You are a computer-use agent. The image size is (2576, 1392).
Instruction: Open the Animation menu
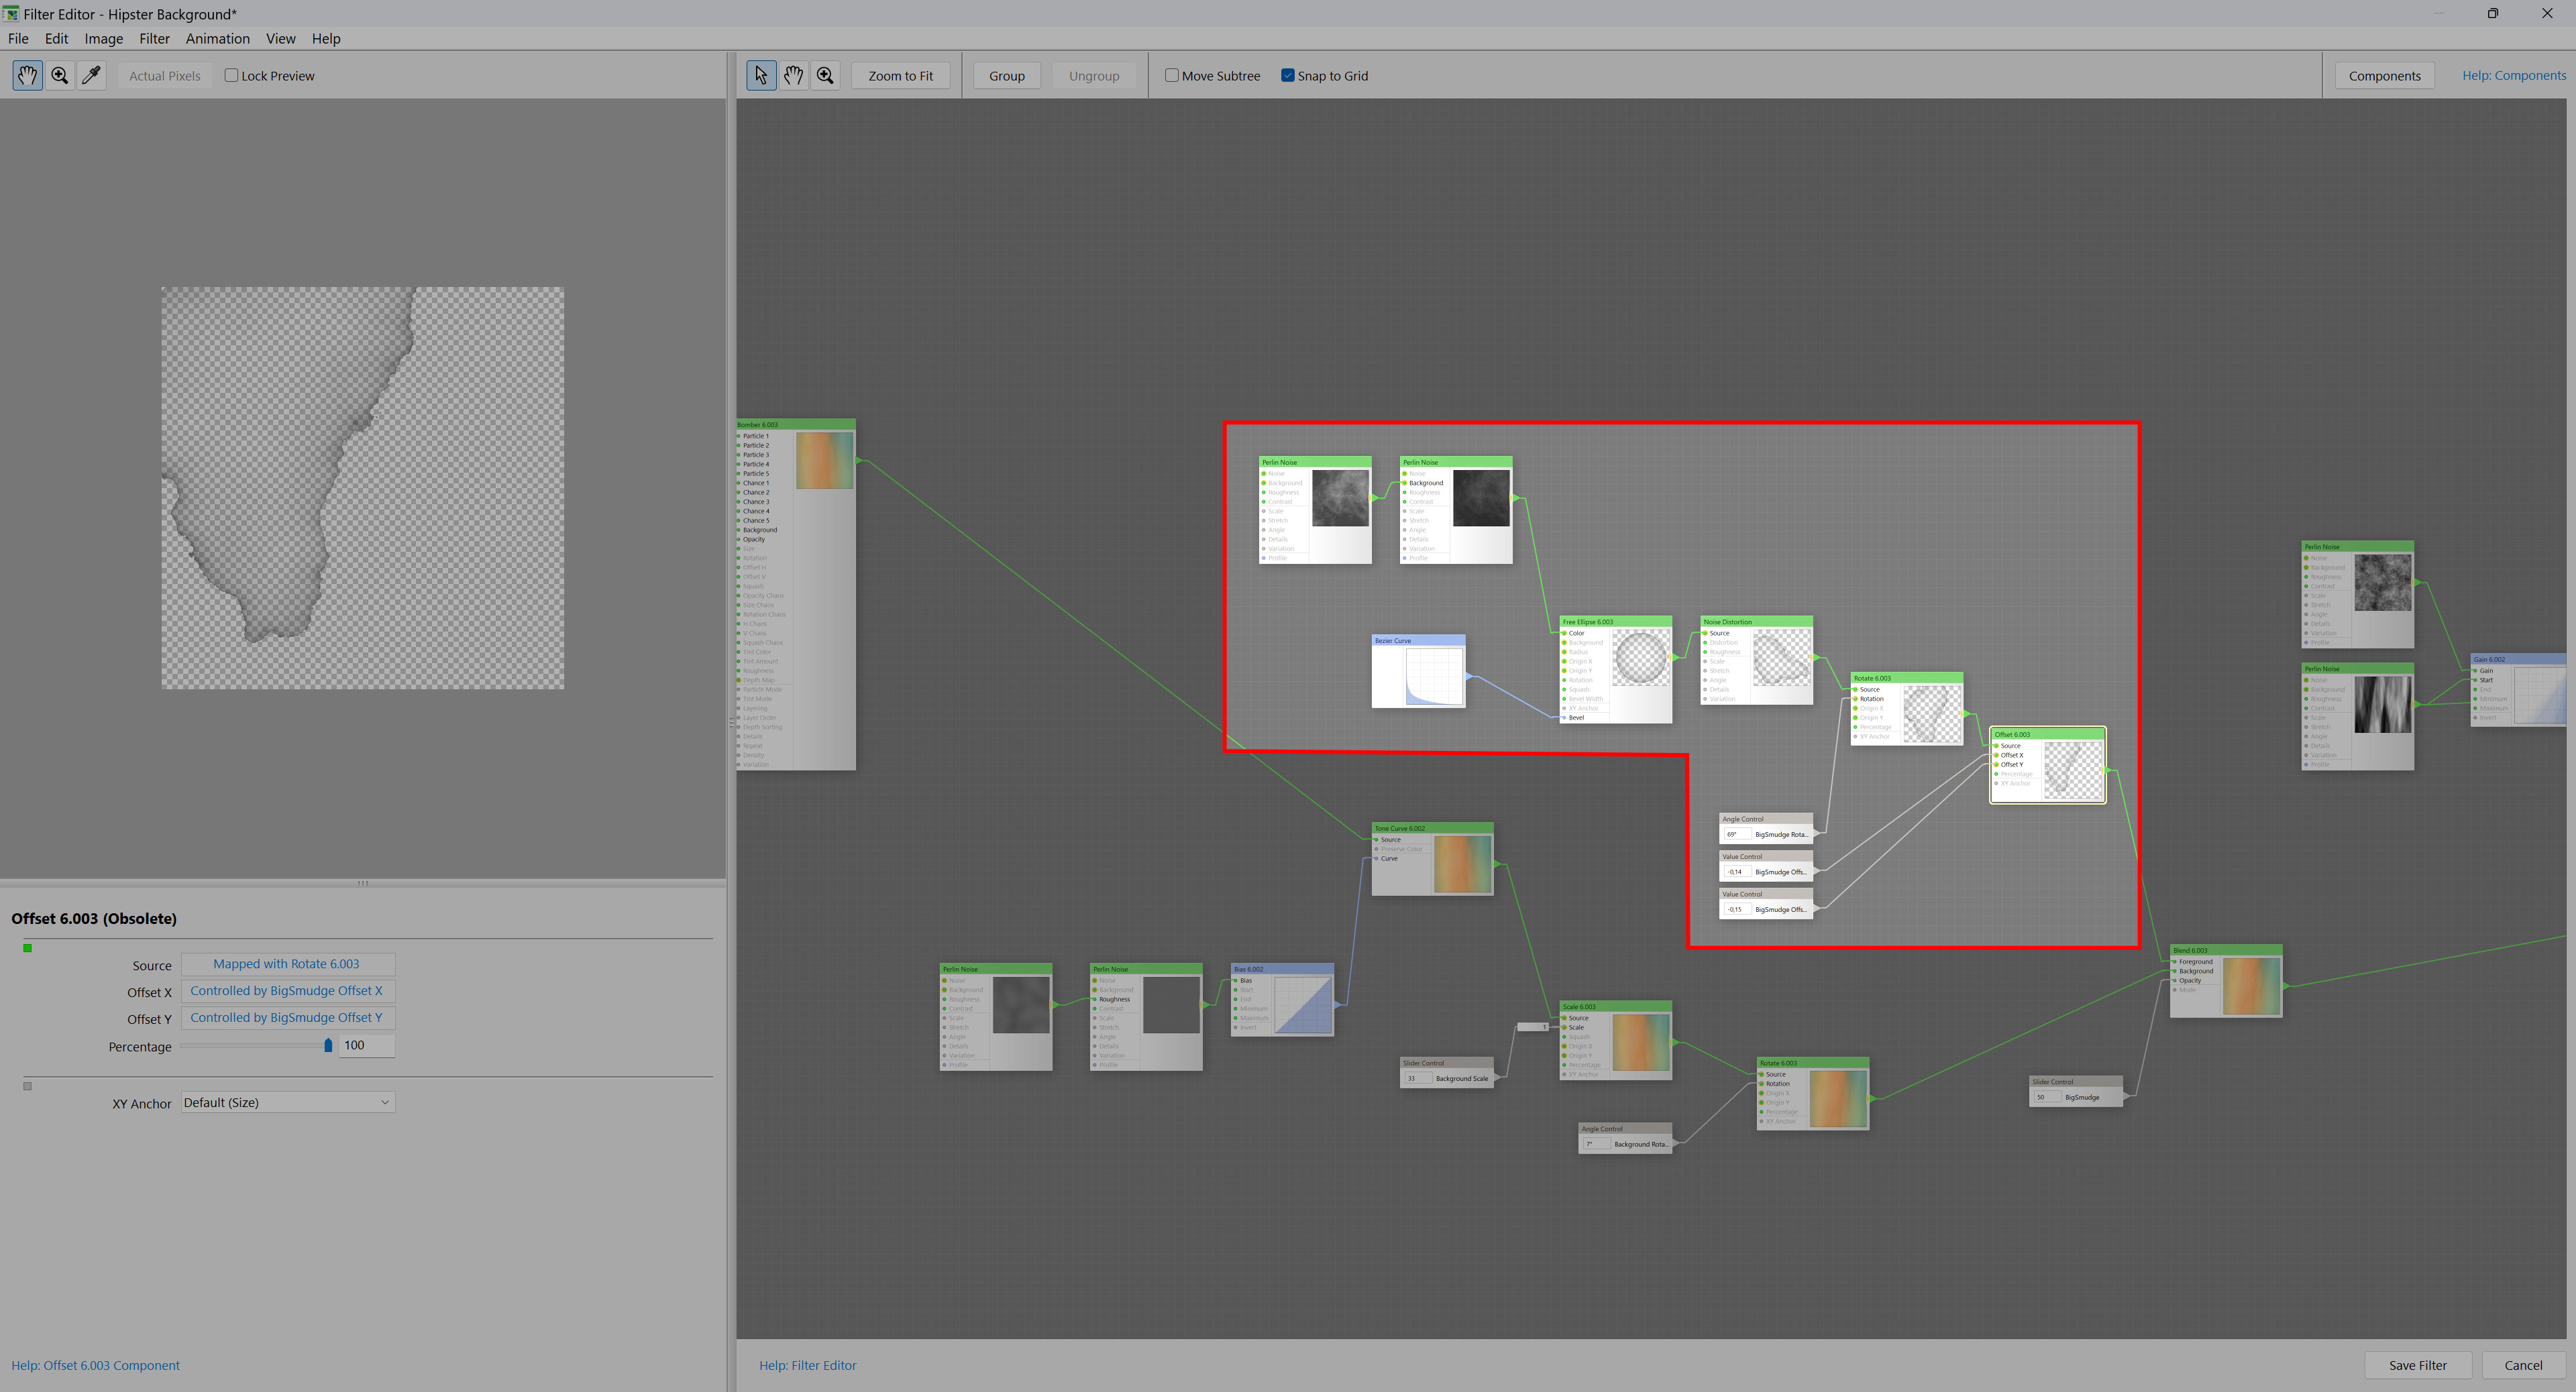click(217, 38)
